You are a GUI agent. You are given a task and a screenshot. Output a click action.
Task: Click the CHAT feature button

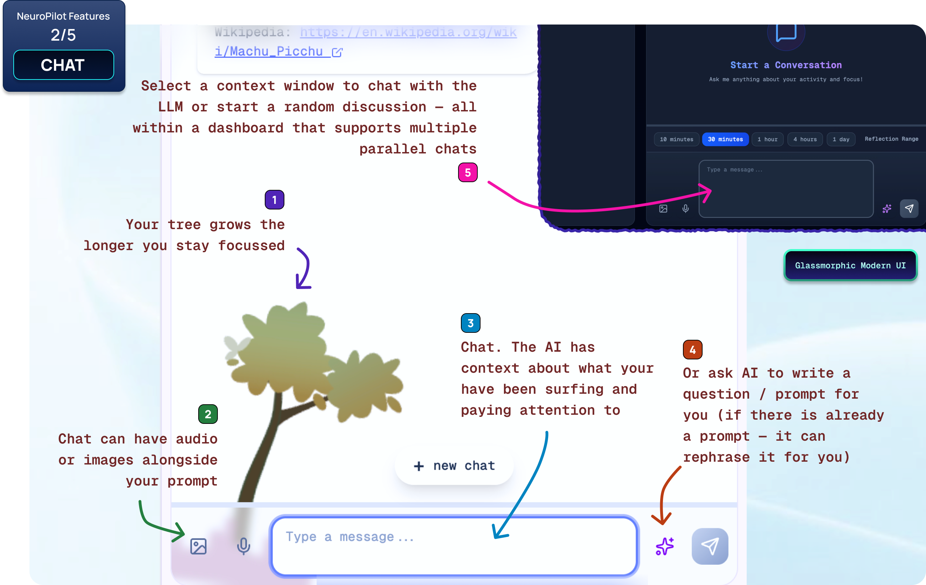(x=63, y=65)
